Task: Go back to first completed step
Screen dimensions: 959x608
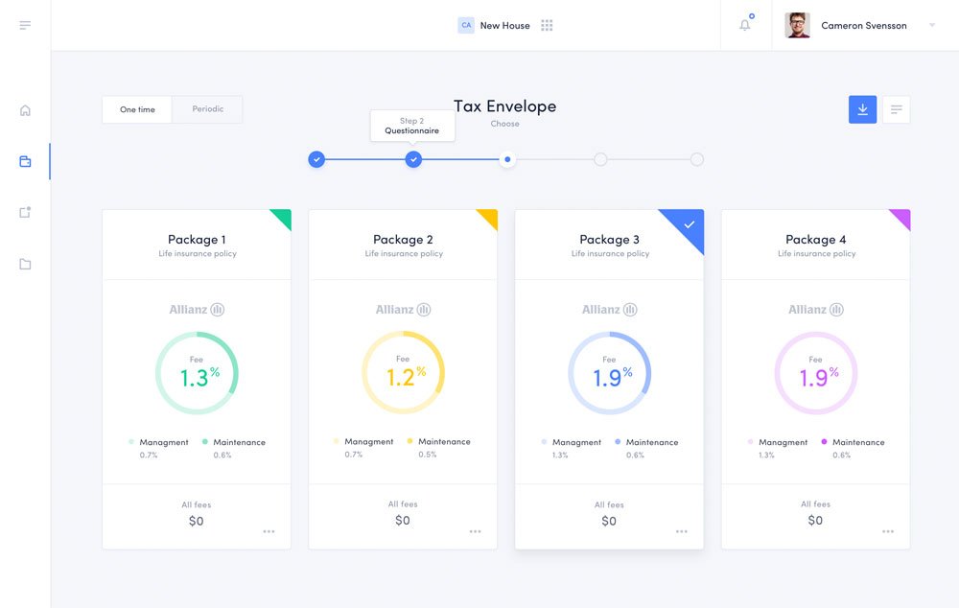Action: pos(316,159)
